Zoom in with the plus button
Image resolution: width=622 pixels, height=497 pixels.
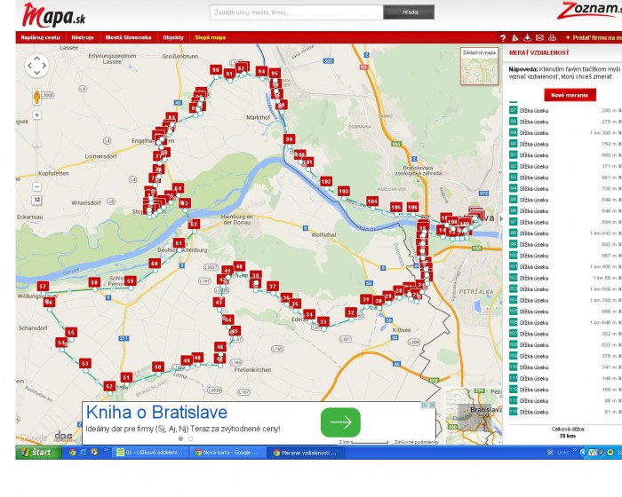(37, 115)
